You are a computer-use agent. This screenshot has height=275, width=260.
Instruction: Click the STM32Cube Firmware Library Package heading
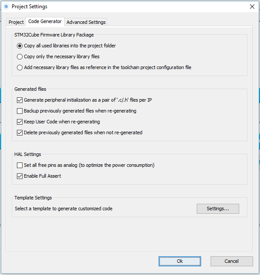(54, 35)
